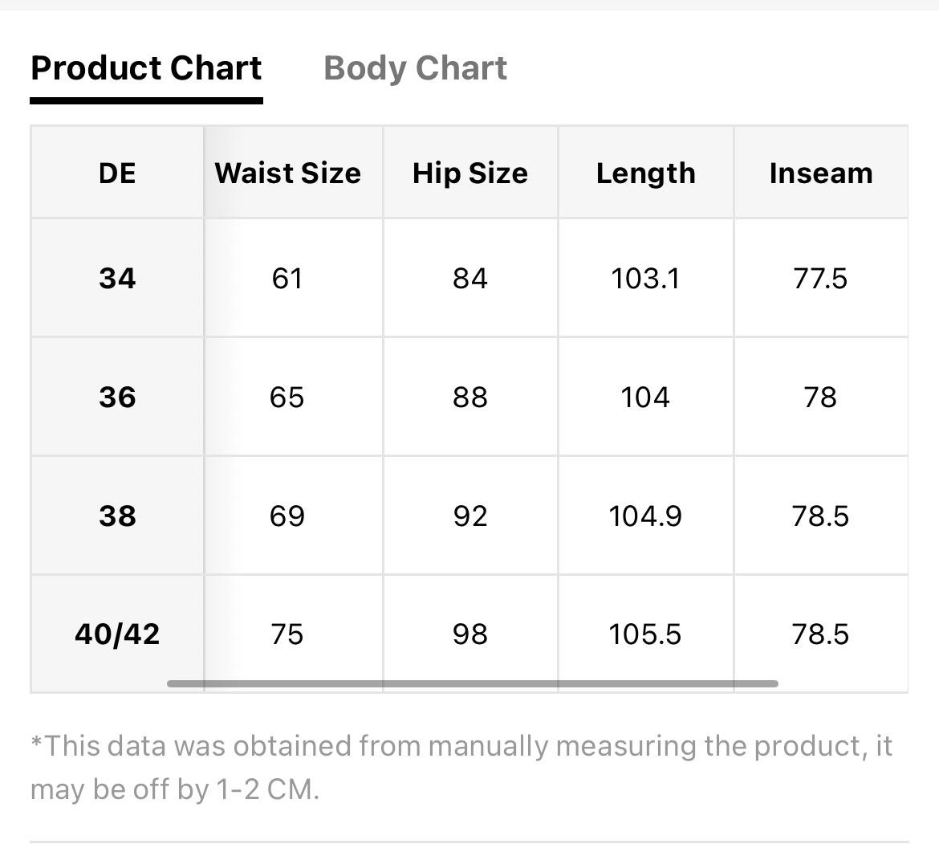Click the horizontal scrollbar under the table

pyautogui.click(x=473, y=683)
